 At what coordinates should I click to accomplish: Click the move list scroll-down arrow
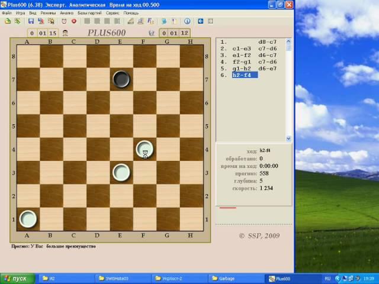[288, 138]
